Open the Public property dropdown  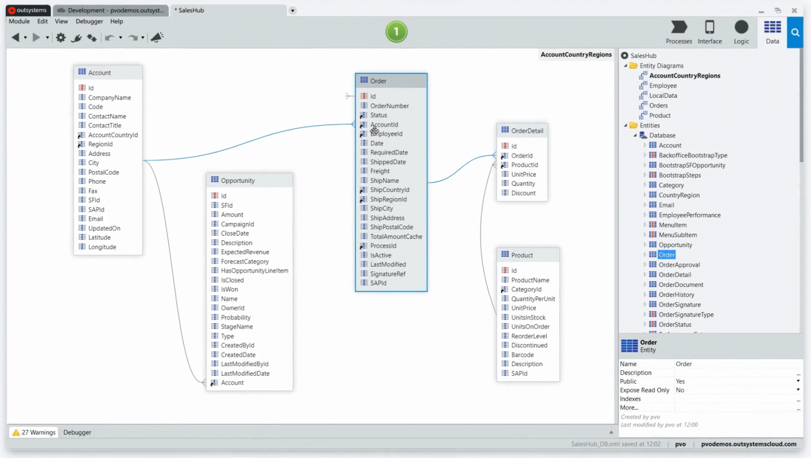[798, 381]
